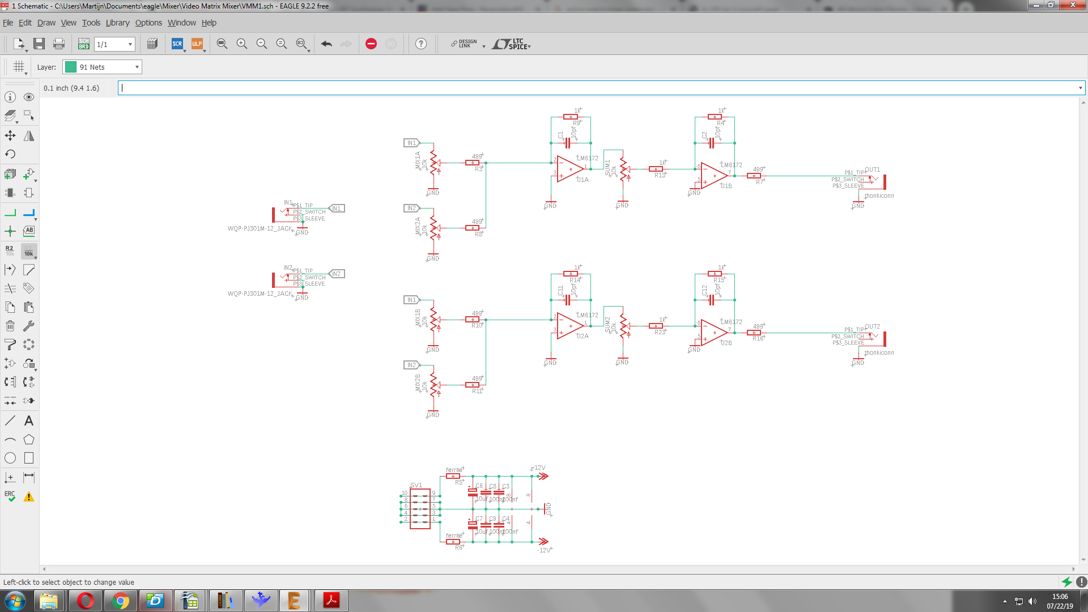Open the Tools menu

[91, 23]
